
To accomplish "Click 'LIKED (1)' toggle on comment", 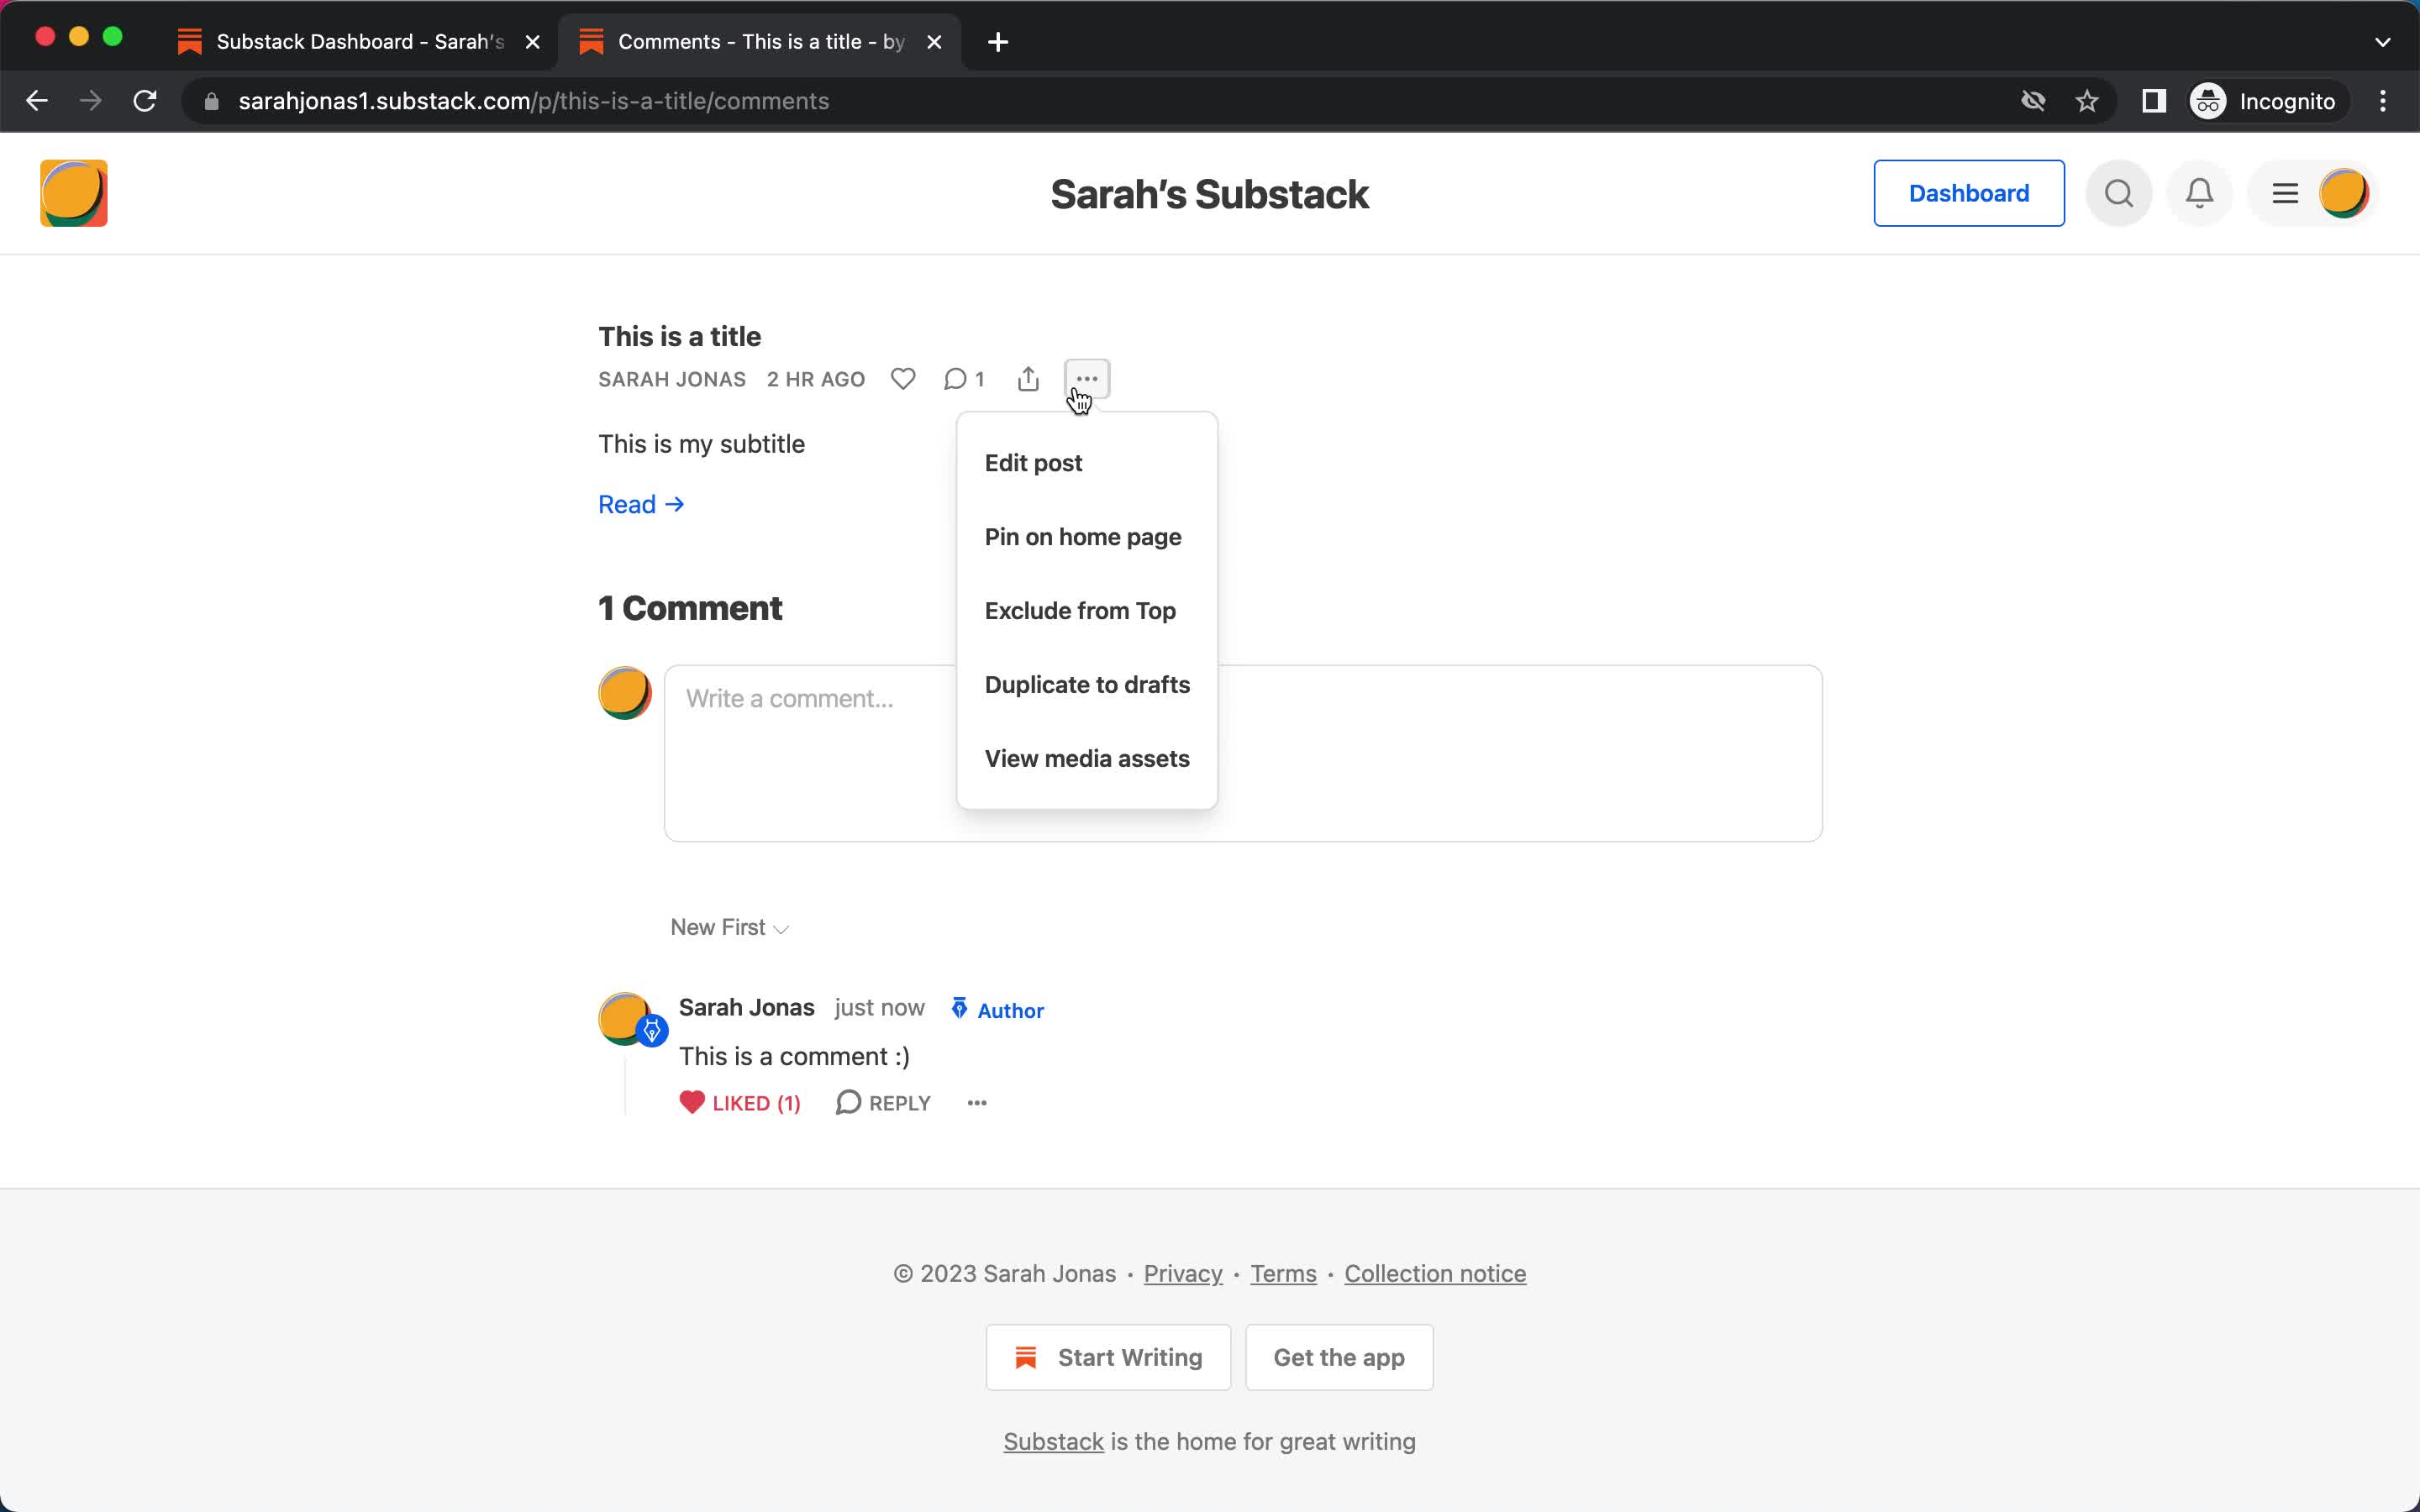I will [x=740, y=1101].
